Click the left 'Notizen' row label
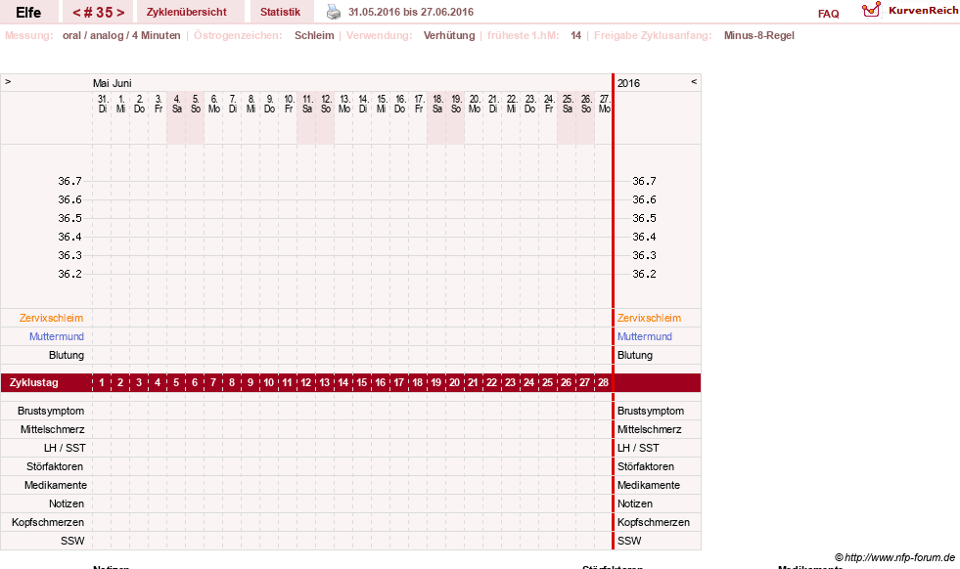 click(x=67, y=503)
